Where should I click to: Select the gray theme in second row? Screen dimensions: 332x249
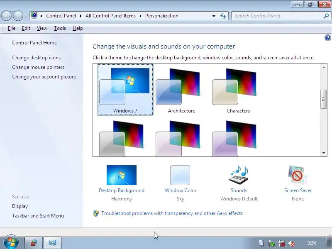pos(122,139)
